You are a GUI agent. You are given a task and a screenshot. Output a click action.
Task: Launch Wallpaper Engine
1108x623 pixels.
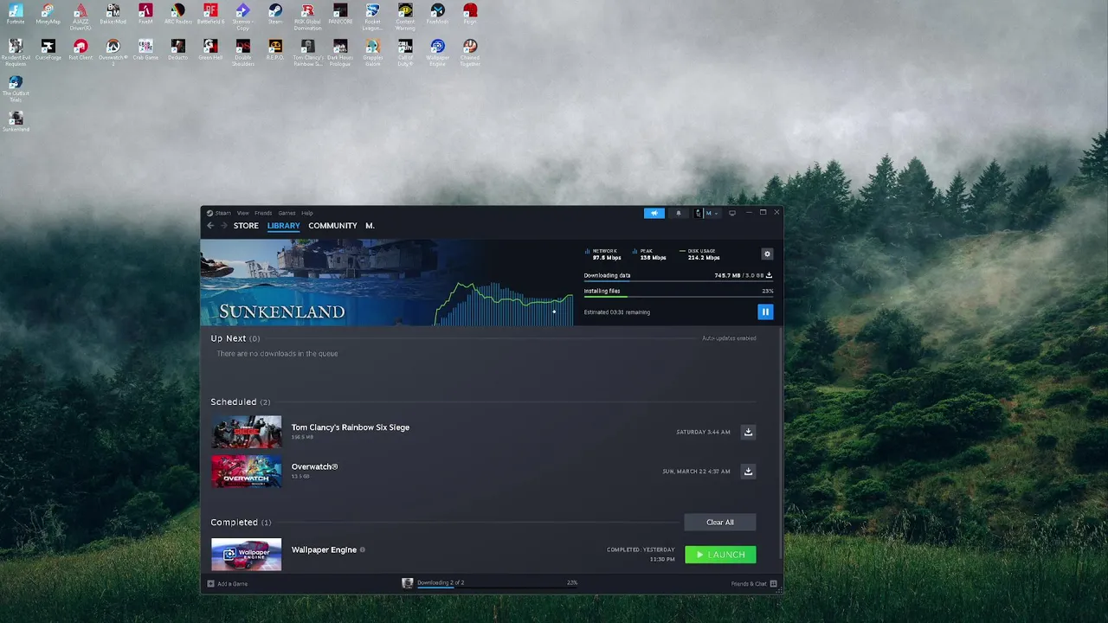tap(720, 555)
